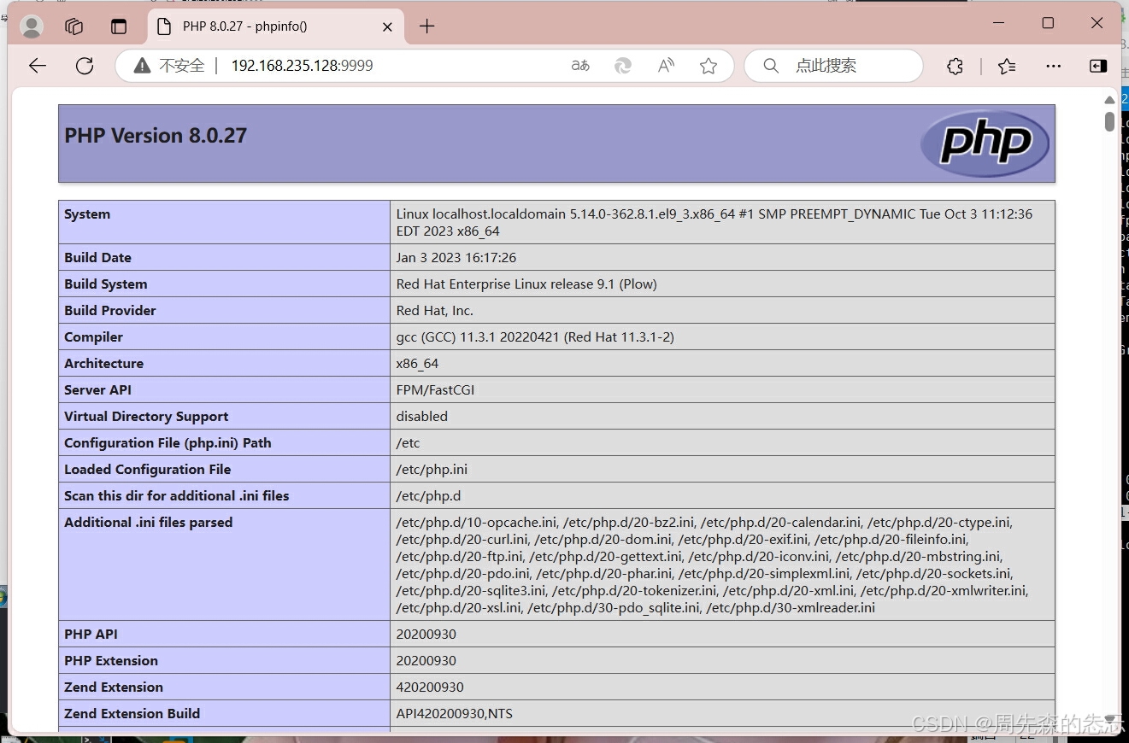The image size is (1129, 743).
Task: Add page to favorites with the star icon
Action: pos(709,66)
